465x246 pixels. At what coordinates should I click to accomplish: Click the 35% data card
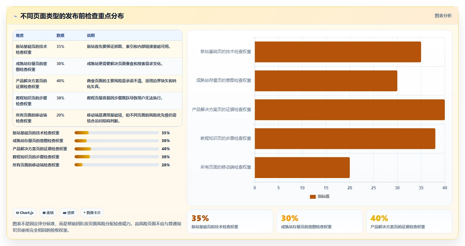[x=230, y=221]
